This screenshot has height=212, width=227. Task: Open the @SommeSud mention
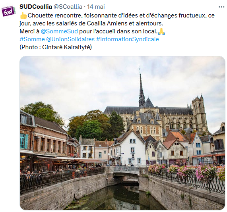click(59, 31)
